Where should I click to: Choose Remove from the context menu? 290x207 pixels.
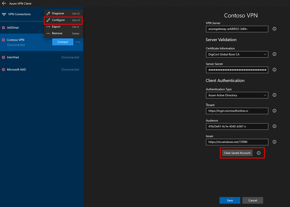click(63, 33)
